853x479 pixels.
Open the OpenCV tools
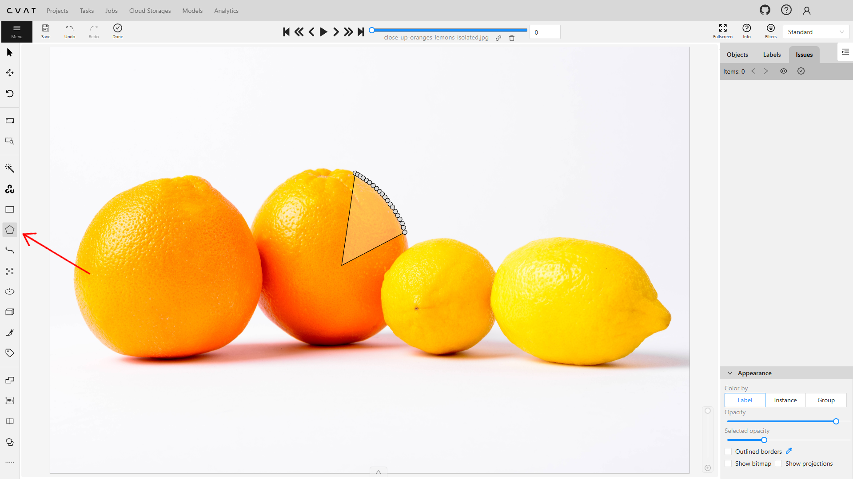coord(10,189)
